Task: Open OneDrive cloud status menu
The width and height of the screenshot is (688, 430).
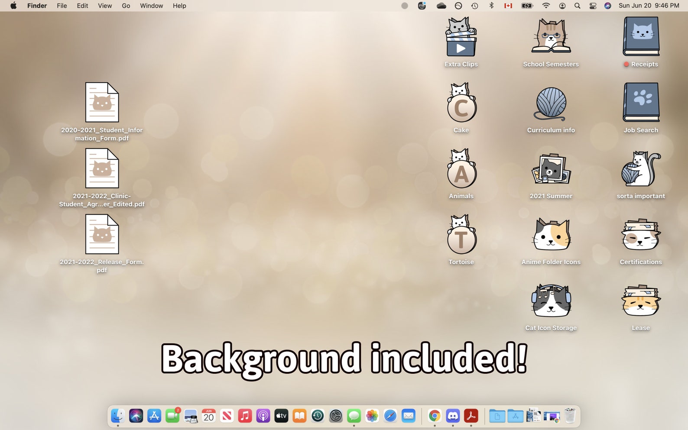Action: [x=441, y=6]
